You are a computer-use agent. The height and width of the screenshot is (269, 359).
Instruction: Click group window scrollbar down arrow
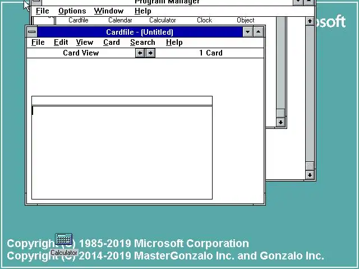pos(280,122)
